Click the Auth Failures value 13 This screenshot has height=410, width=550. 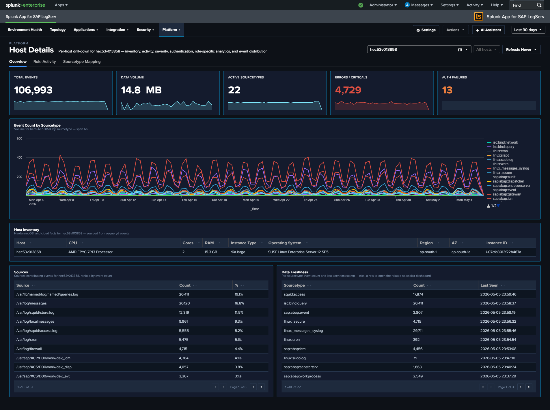(447, 90)
